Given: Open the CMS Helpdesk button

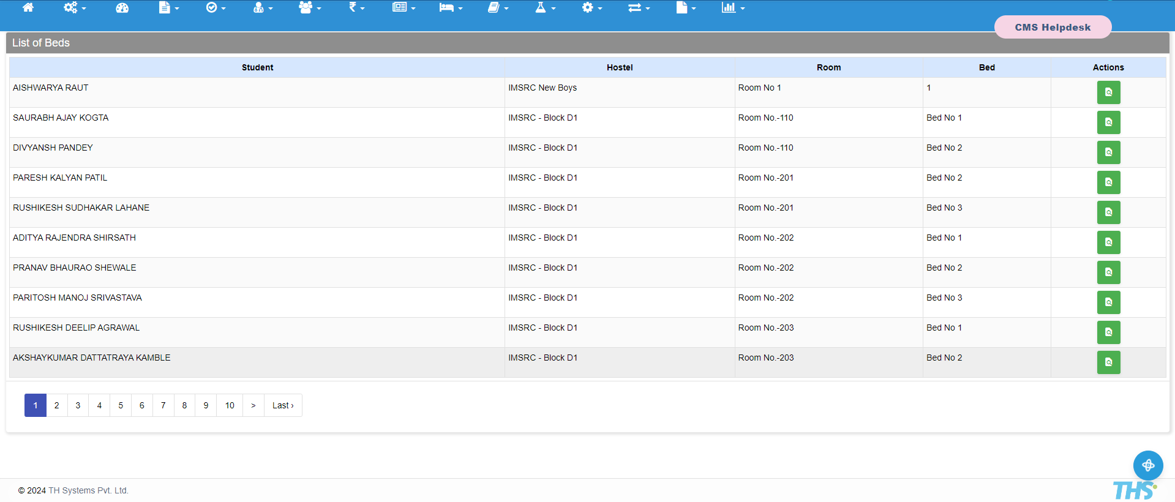Looking at the screenshot, I should click(1053, 28).
